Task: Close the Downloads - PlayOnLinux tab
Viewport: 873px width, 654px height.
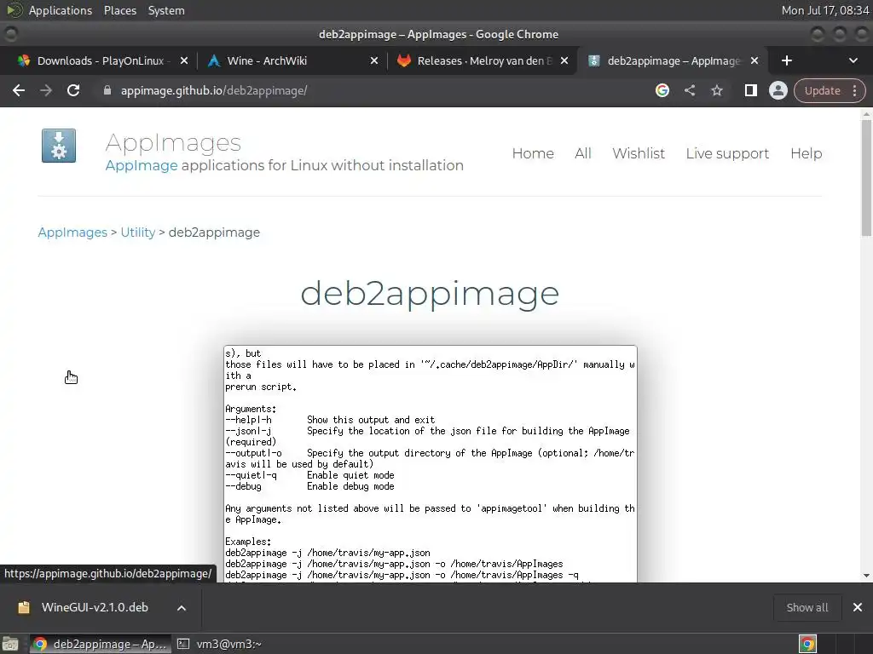Action: point(184,60)
